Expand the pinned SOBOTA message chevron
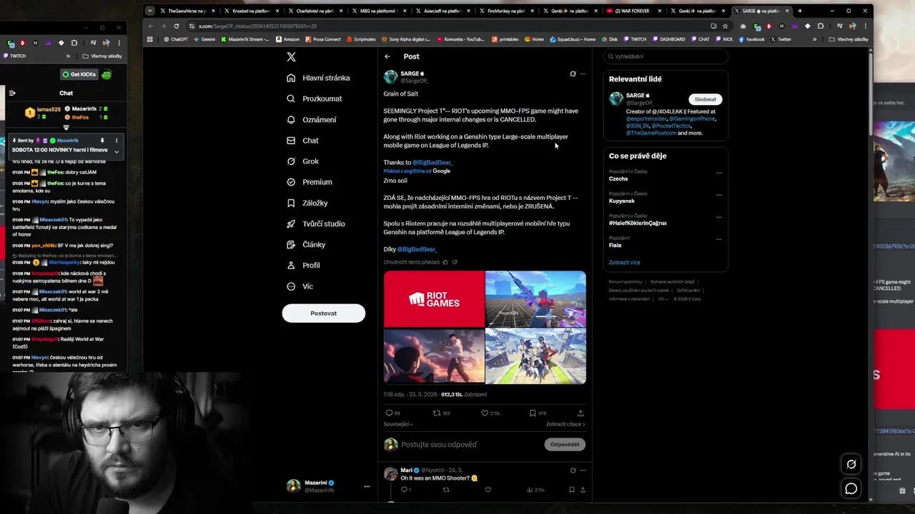The height and width of the screenshot is (514, 915). [117, 151]
